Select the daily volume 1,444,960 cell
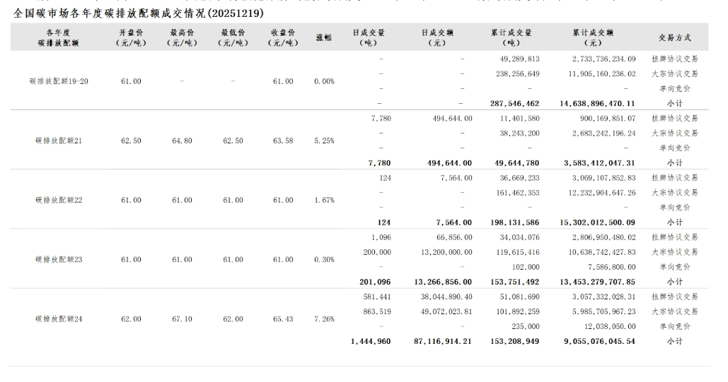 (x=371, y=341)
